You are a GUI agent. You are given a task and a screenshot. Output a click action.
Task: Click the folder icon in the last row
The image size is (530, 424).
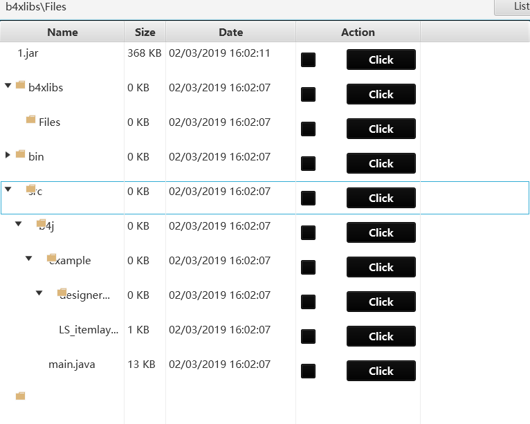pos(21,396)
